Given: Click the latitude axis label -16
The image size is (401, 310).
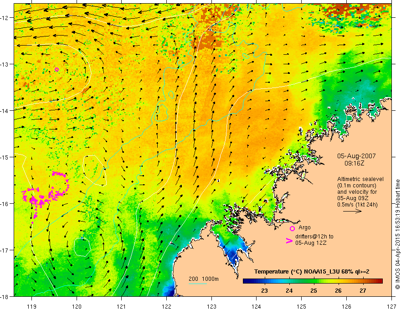Looking at the screenshot, I should [x=5, y=204].
